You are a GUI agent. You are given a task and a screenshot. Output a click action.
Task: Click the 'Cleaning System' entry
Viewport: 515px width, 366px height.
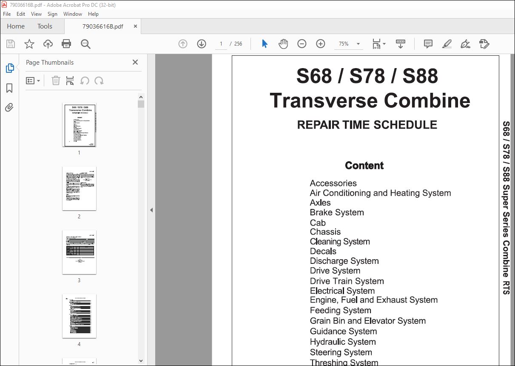(340, 242)
